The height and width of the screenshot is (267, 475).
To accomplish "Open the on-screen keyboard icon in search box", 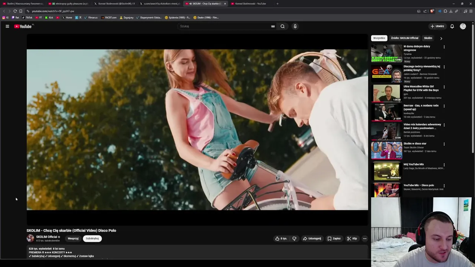I will pyautogui.click(x=273, y=26).
